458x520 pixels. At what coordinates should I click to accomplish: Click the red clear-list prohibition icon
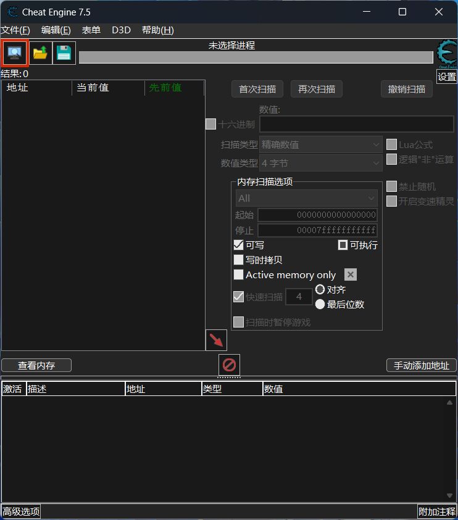pyautogui.click(x=230, y=365)
